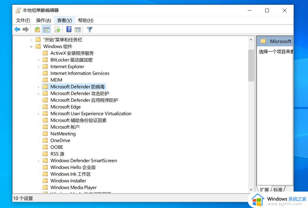
Task: Click the Export list toolbar icon
Action: [57, 30]
